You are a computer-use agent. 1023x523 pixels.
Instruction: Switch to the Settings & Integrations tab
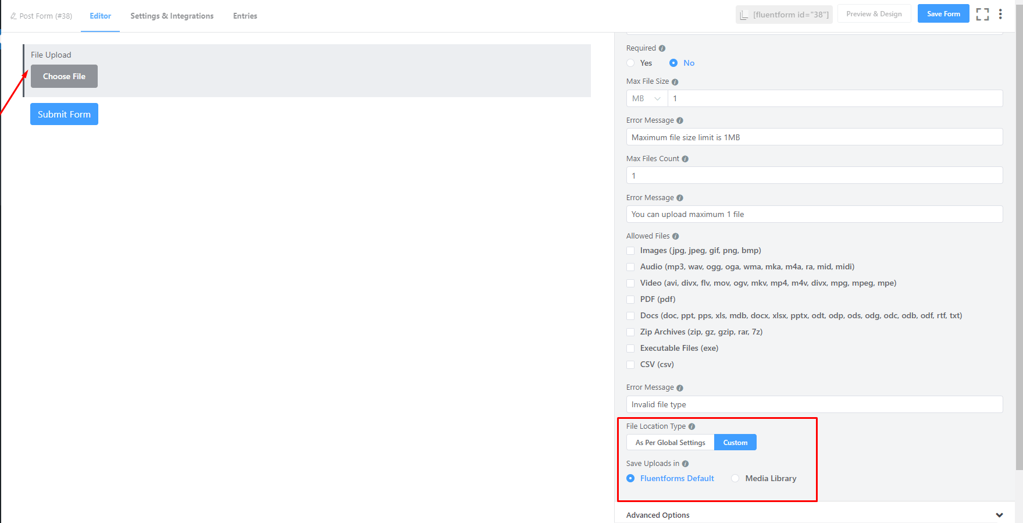click(172, 16)
